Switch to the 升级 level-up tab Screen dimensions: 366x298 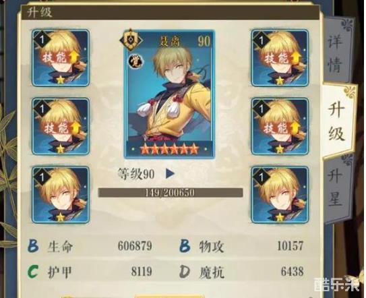[x=338, y=121]
